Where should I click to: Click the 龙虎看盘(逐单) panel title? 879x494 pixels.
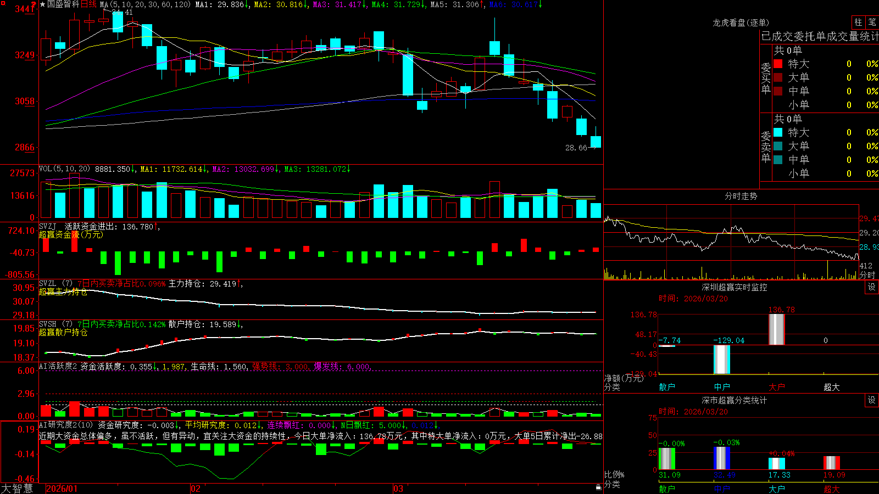[x=741, y=23]
